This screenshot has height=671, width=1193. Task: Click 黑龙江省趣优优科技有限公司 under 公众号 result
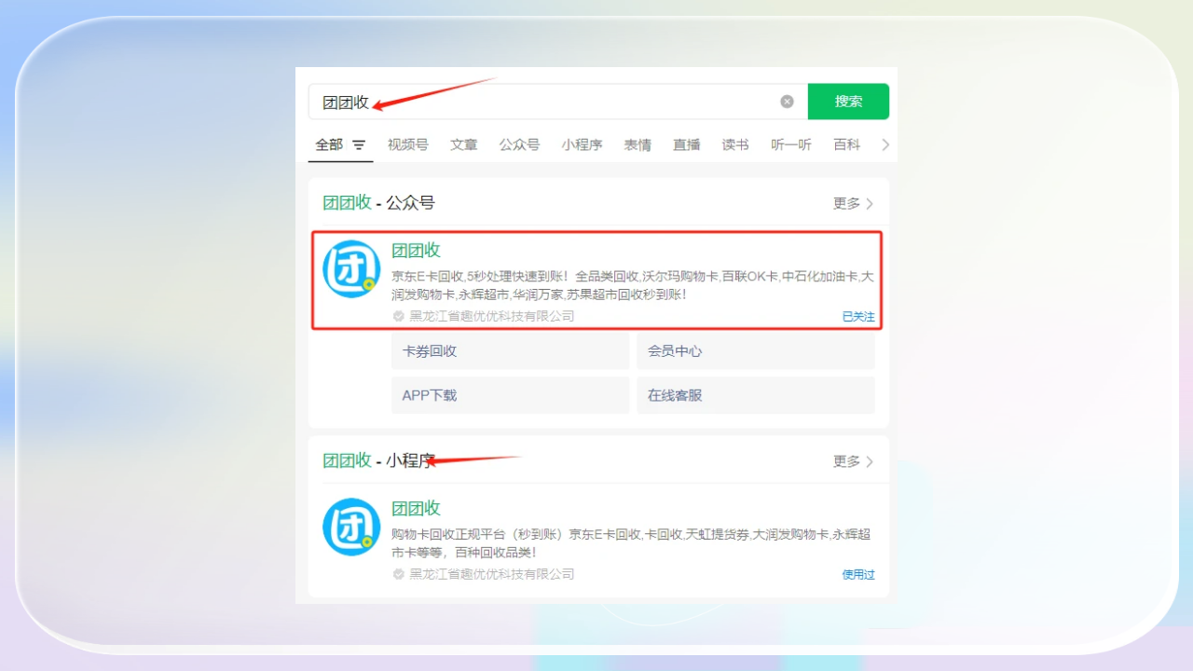tap(492, 317)
